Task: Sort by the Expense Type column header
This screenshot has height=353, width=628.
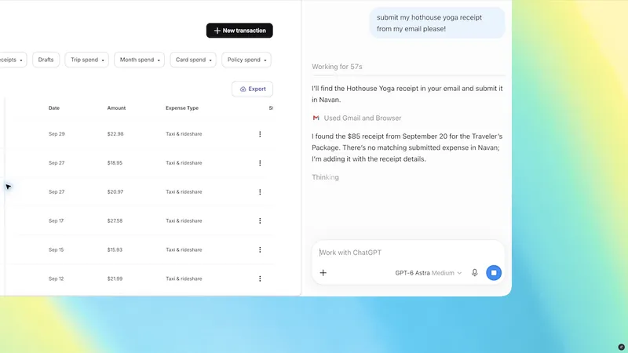Action: click(x=182, y=108)
